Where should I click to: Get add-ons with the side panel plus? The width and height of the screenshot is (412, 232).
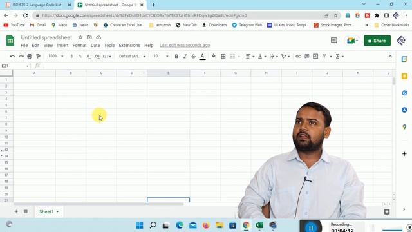[404, 154]
